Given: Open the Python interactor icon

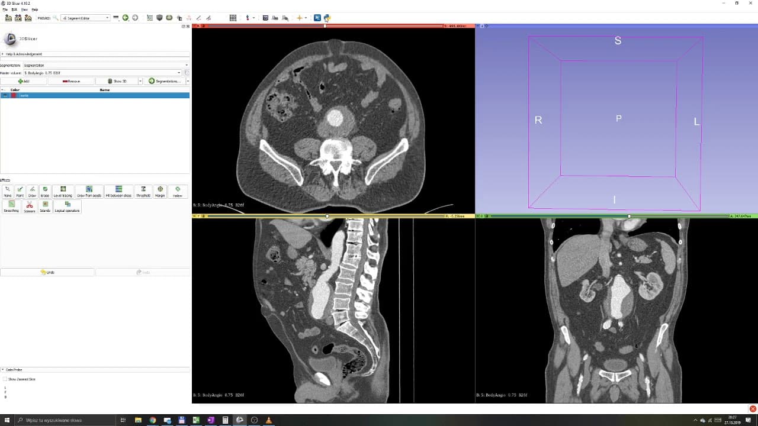Looking at the screenshot, I should pyautogui.click(x=327, y=18).
